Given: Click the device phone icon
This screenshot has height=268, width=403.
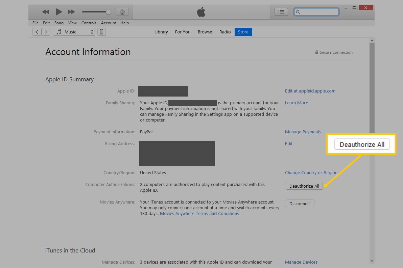Looking at the screenshot, I should [101, 32].
